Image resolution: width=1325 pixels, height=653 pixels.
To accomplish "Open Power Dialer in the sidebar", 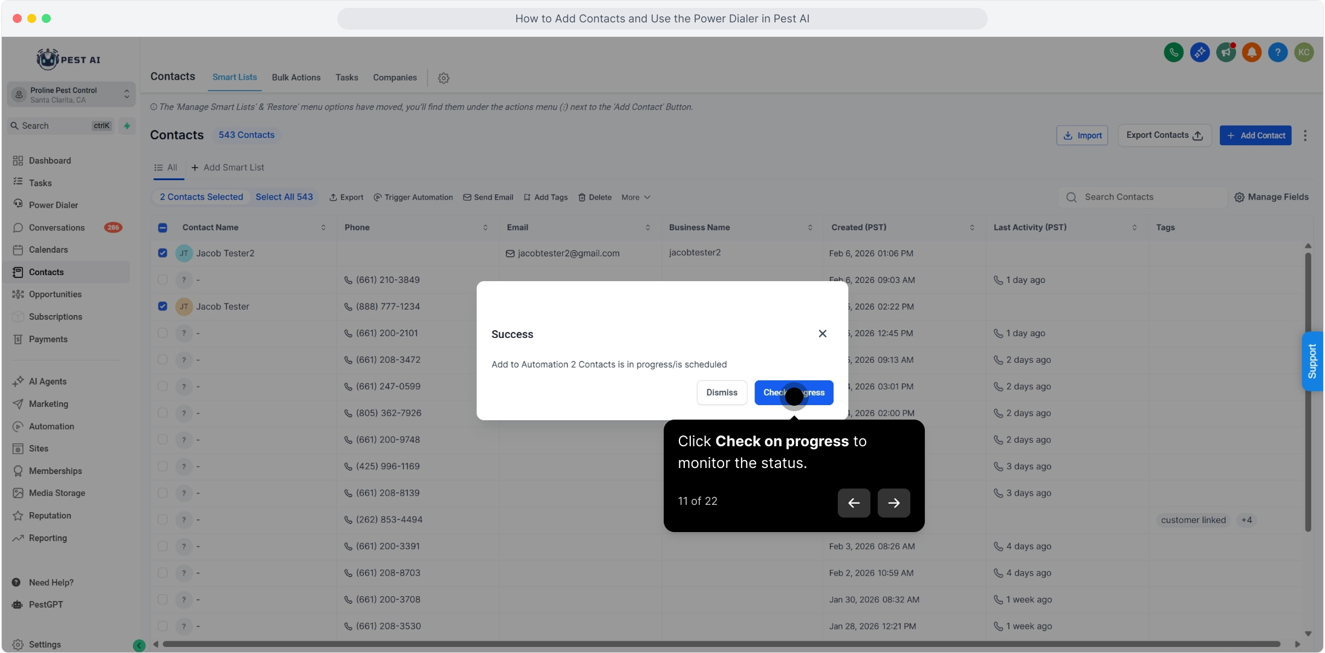I will tap(53, 205).
